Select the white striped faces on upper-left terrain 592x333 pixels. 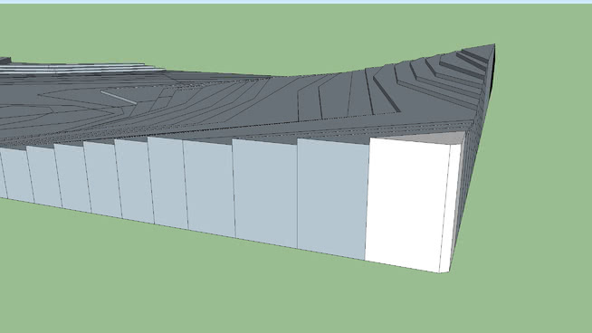pos(75,68)
